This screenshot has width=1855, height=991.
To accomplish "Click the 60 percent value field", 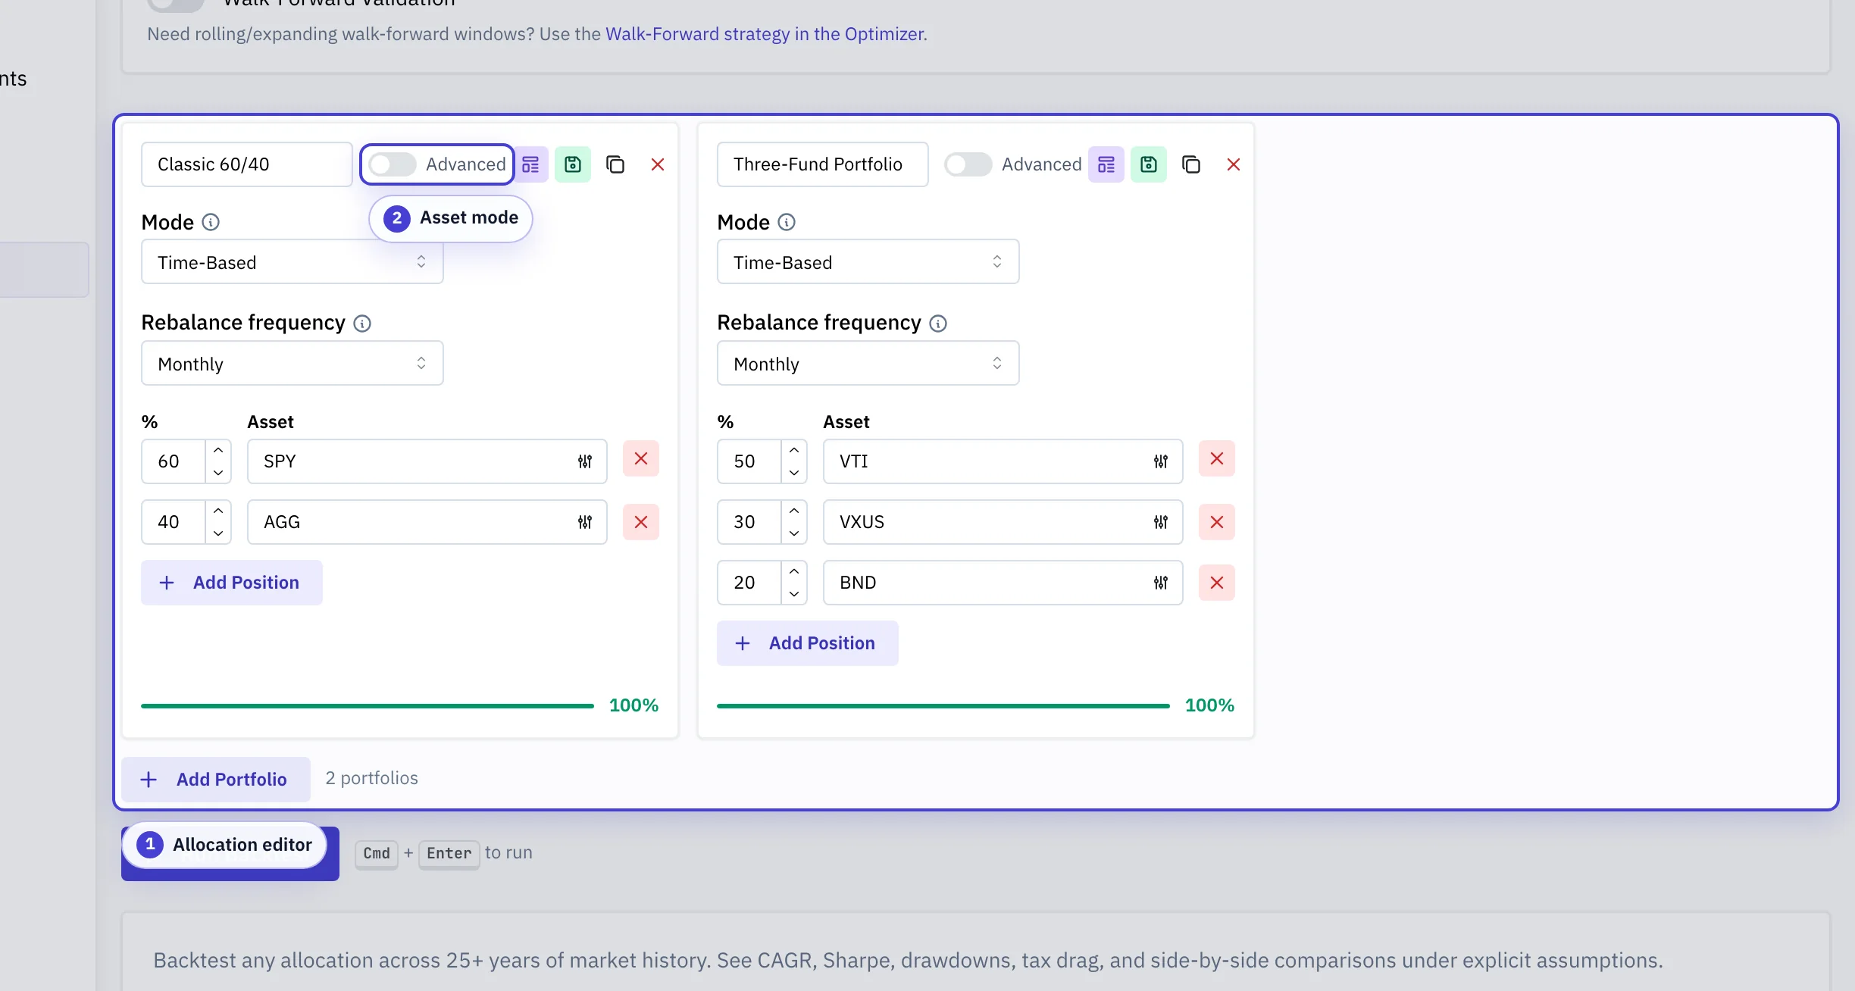I will click(174, 461).
